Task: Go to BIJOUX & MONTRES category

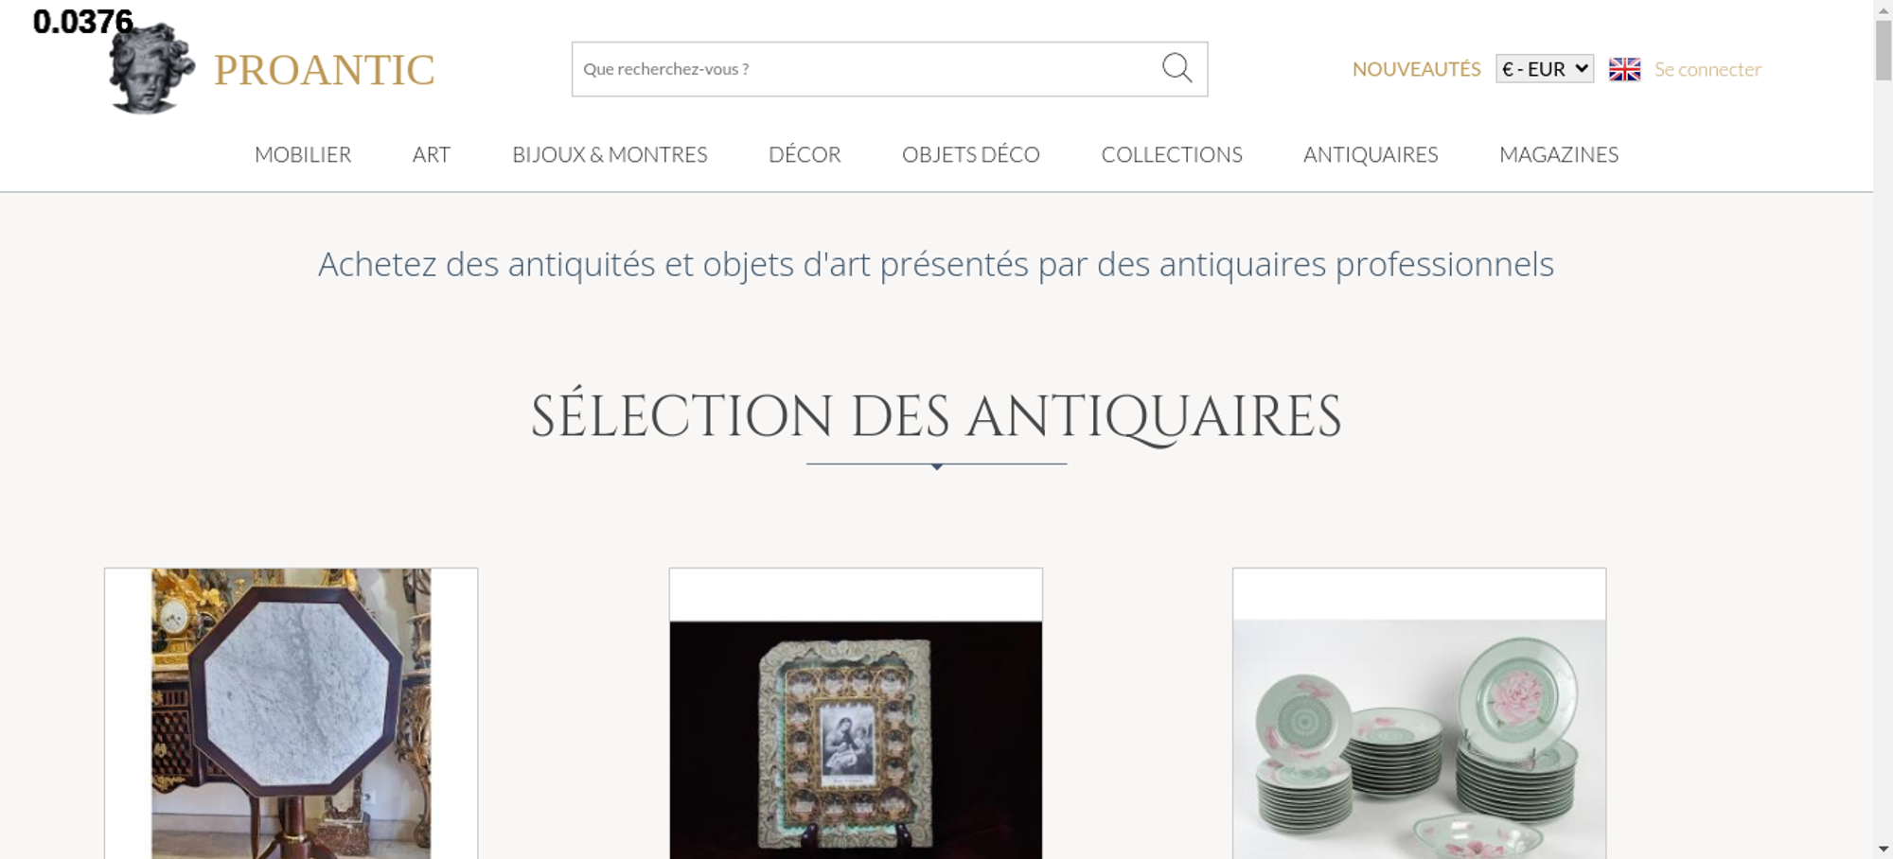Action: 610,154
